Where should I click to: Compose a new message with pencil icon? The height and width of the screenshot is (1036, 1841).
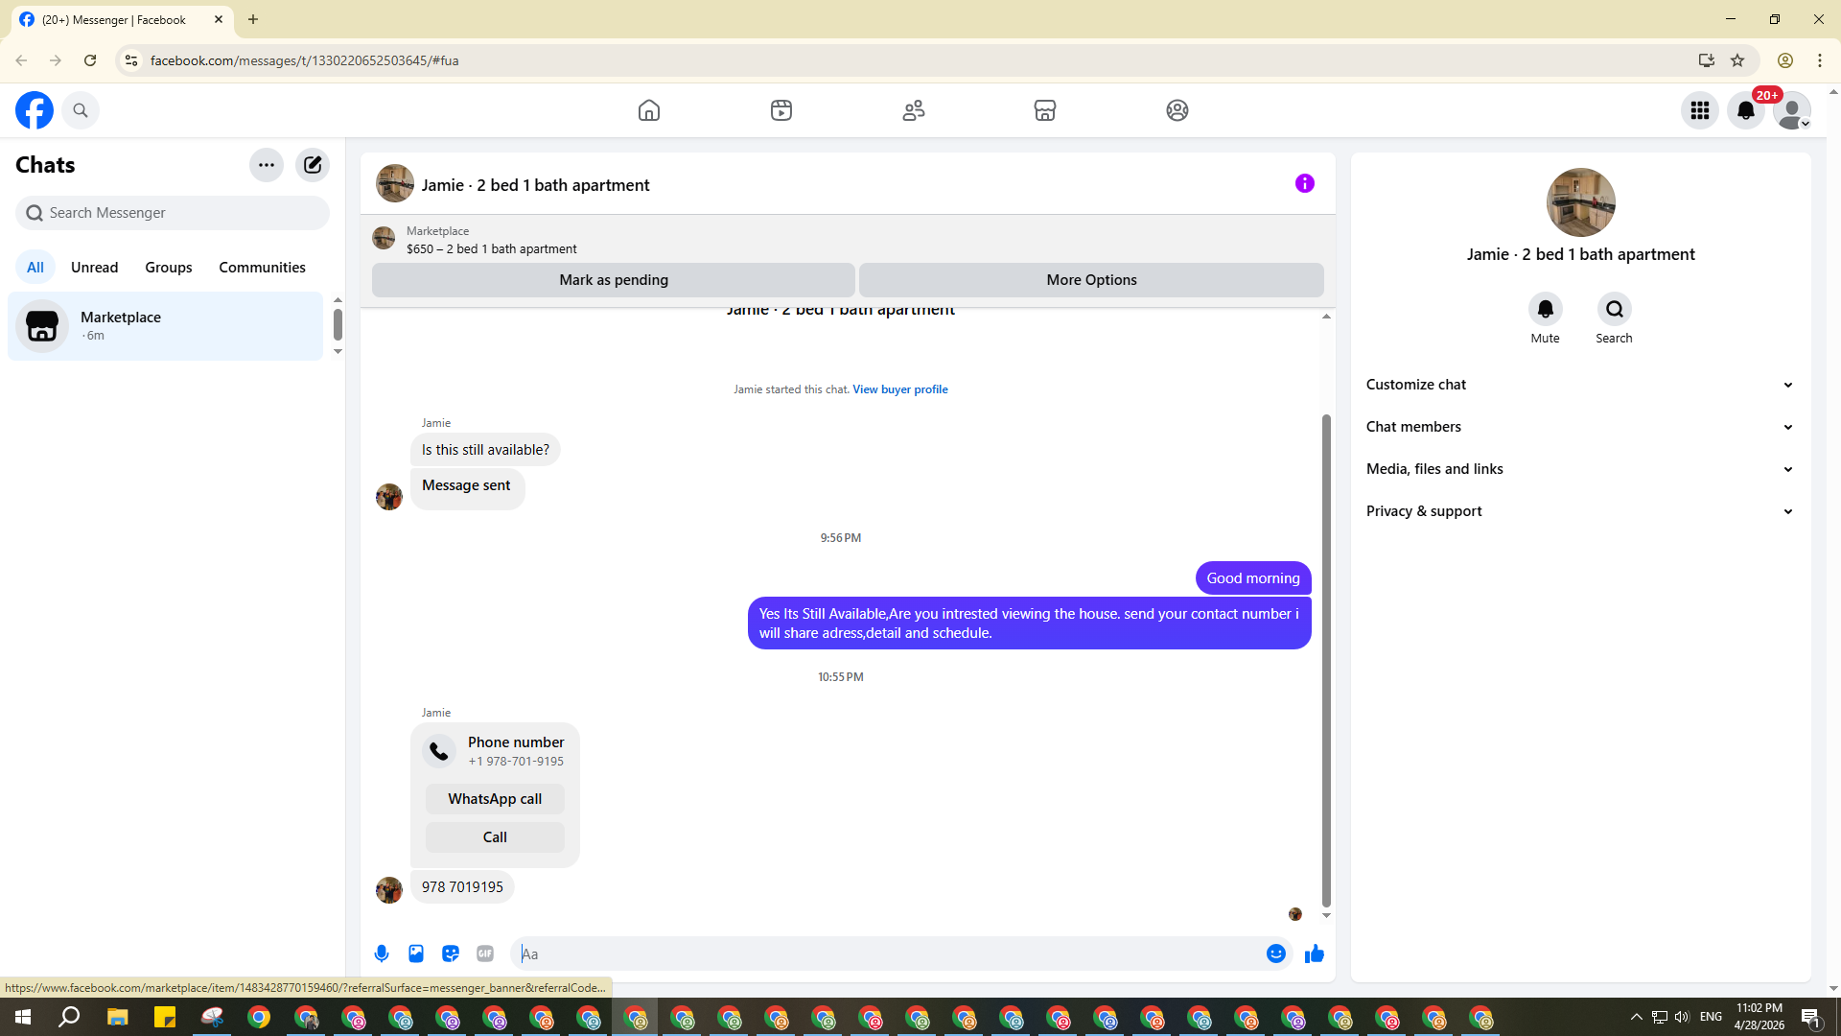313,165
